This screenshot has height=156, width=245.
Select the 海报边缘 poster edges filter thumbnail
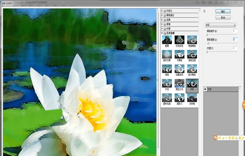click(x=192, y=54)
